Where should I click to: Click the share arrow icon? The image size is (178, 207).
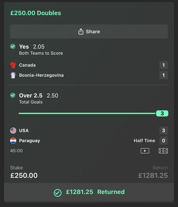[x=81, y=31]
